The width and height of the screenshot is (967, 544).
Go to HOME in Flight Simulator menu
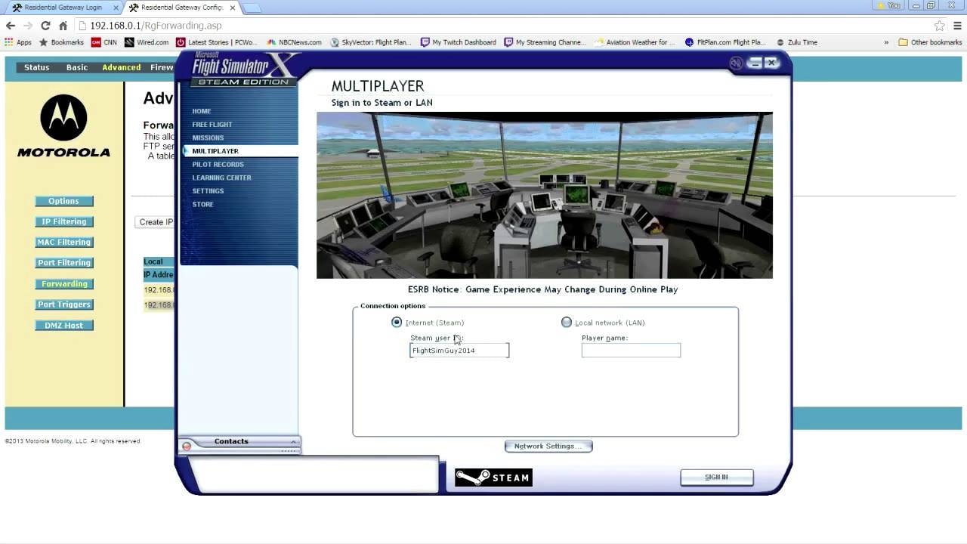[x=202, y=111]
